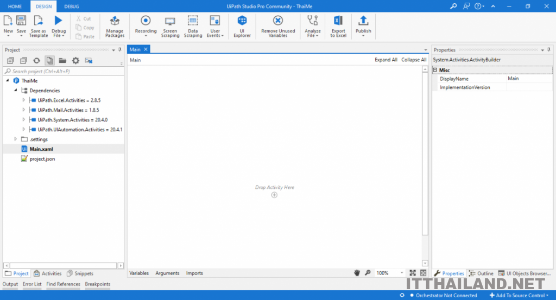556x300 pixels.
Task: Click the New file icon
Action: [8, 21]
